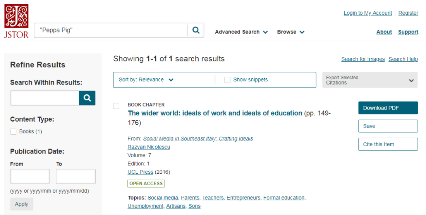The image size is (426, 215).
Task: Click the Search Within Results magnifier button
Action: pyautogui.click(x=87, y=98)
